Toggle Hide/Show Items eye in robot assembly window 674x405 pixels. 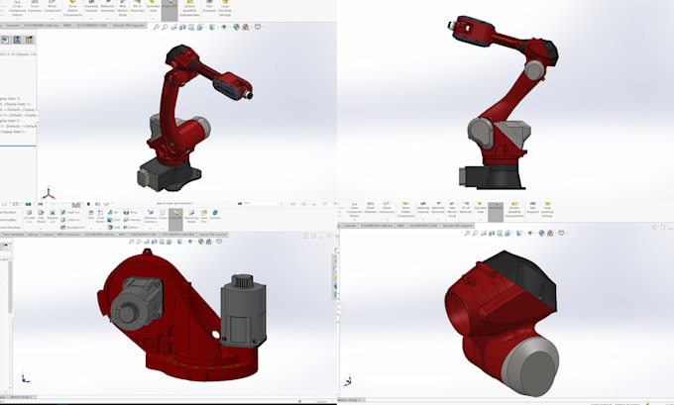coord(224,27)
